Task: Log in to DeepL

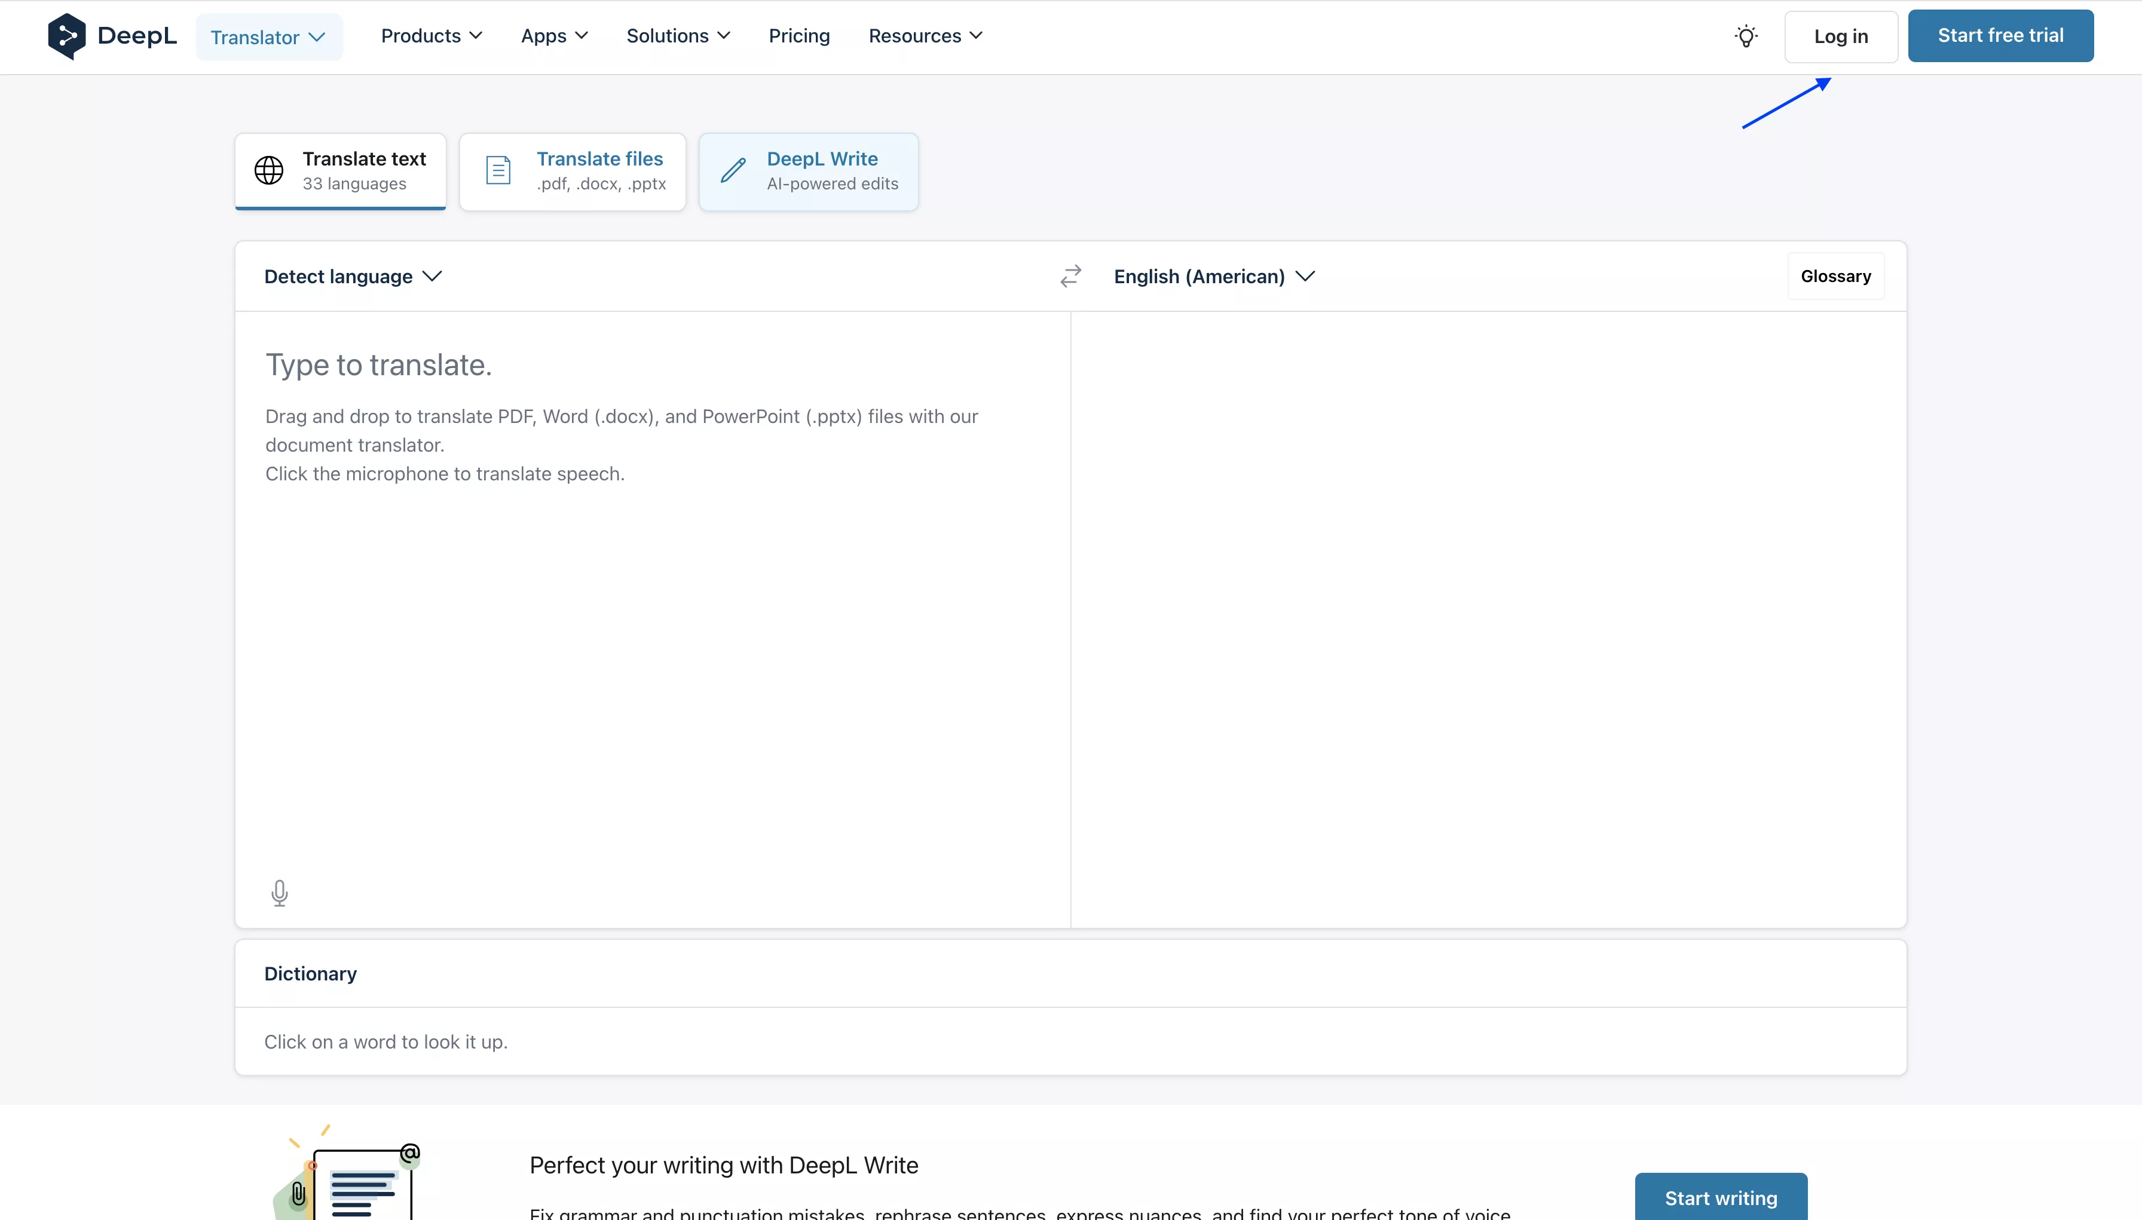Action: [1840, 36]
